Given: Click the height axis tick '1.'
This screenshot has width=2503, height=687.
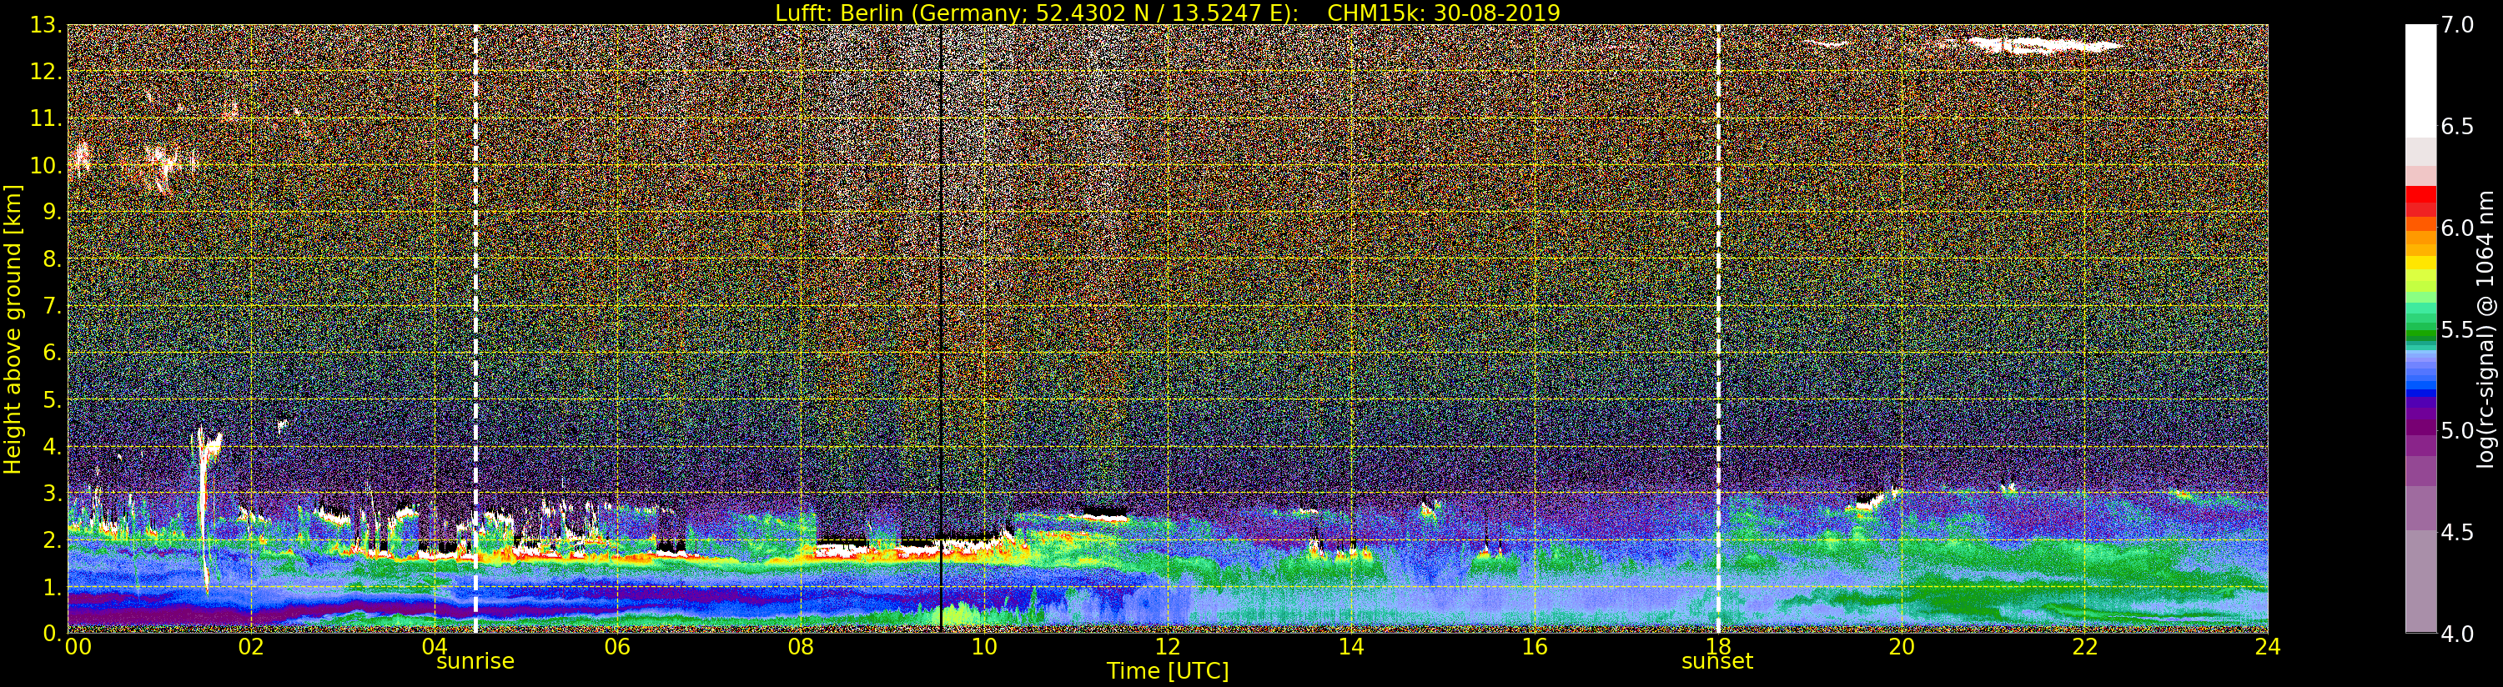Looking at the screenshot, I should click(53, 587).
